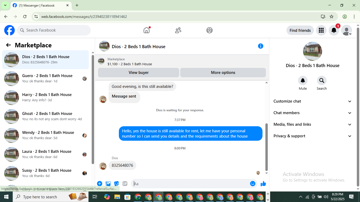Show hidden system tray icons

(300, 197)
